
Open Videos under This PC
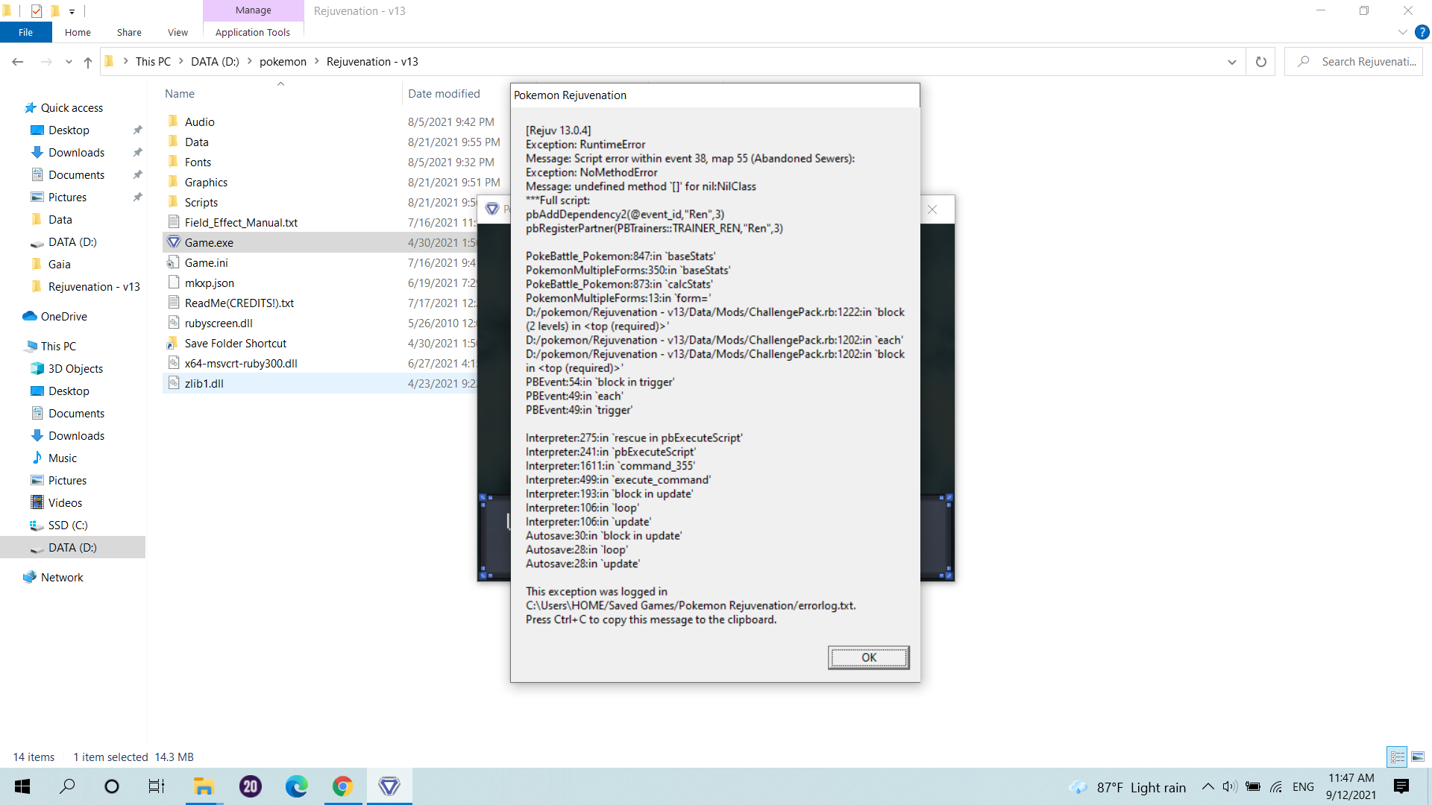(65, 503)
